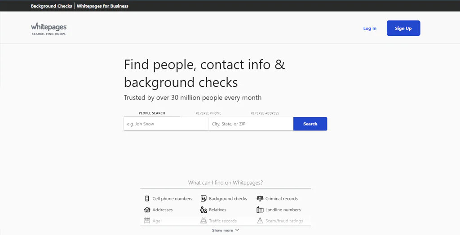Expand the list with Show more

pyautogui.click(x=226, y=231)
